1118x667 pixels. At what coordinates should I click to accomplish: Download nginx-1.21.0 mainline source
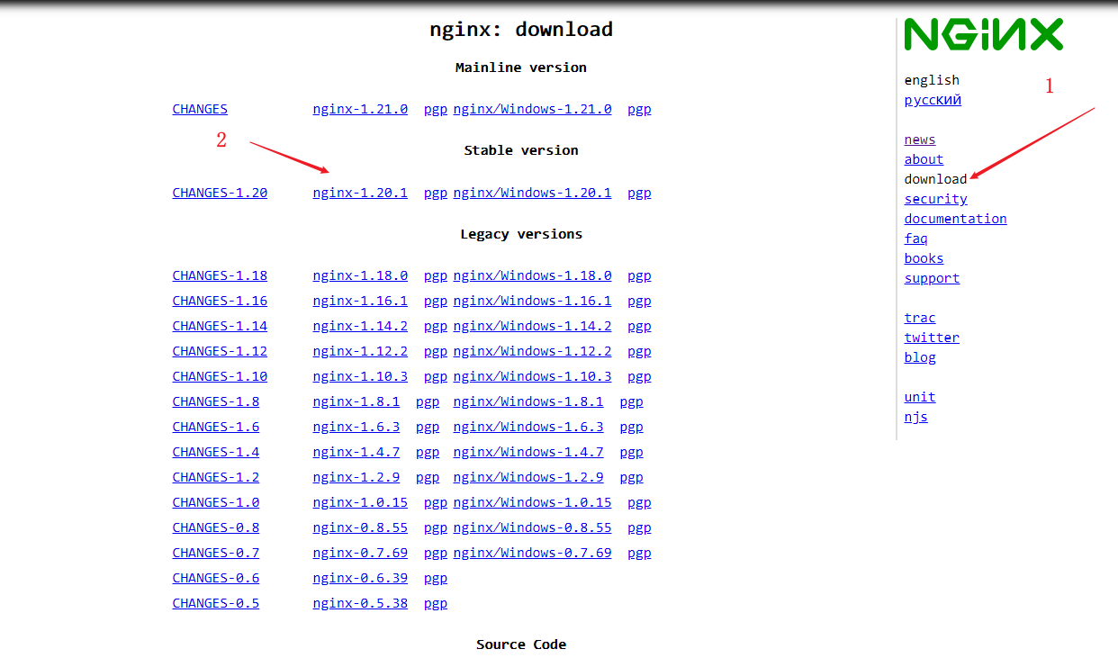[360, 109]
